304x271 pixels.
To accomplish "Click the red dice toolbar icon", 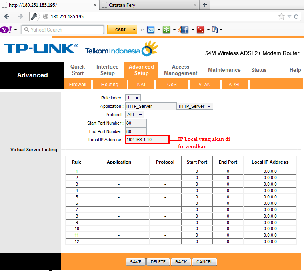I will (200, 30).
